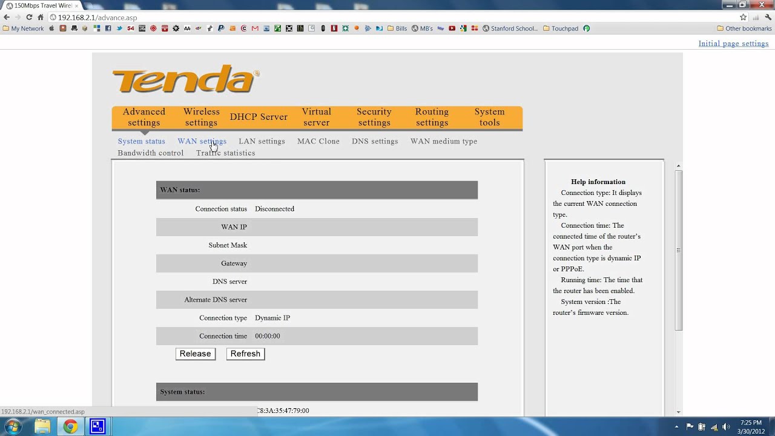Click the 'Disconnected' connection status value
This screenshot has width=775, height=436.
(x=274, y=209)
